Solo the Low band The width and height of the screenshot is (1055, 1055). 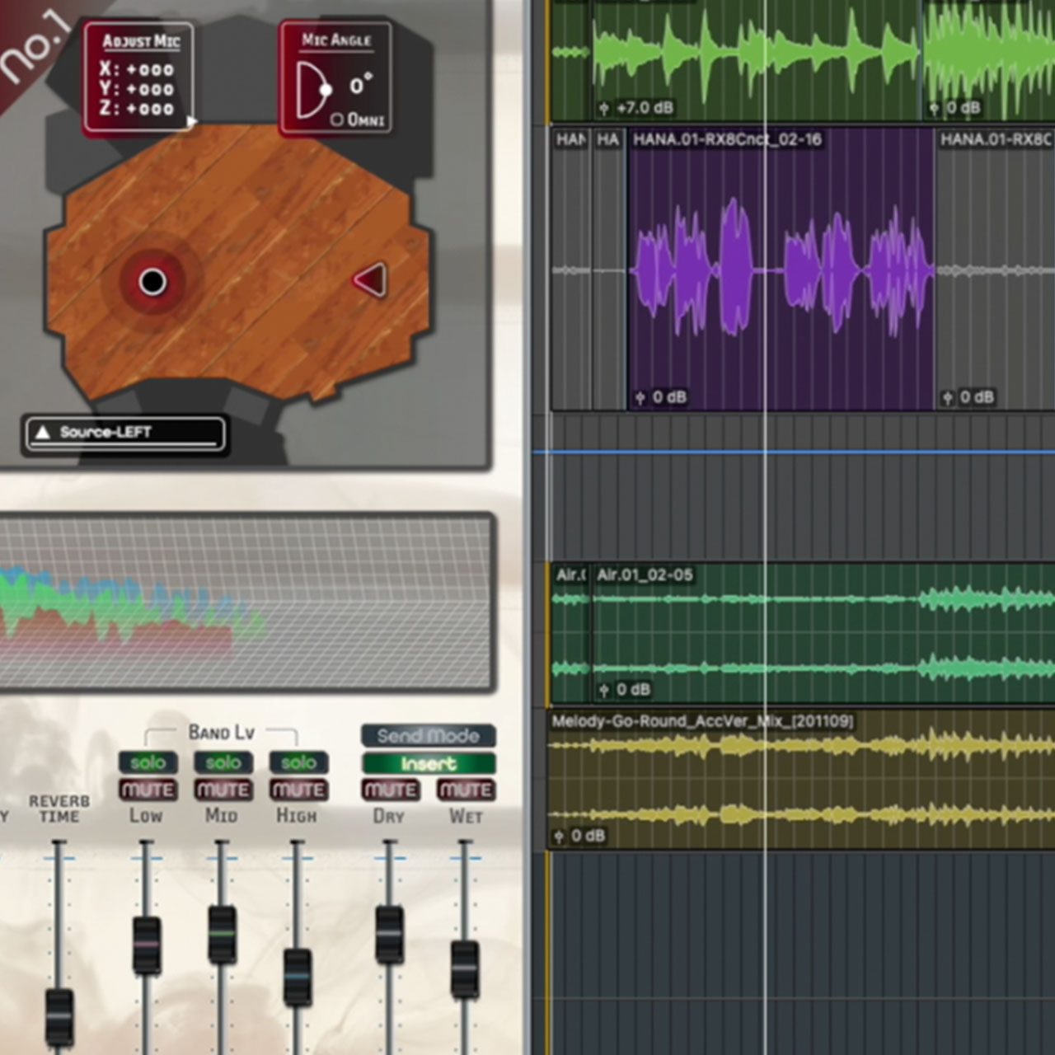[x=148, y=762]
